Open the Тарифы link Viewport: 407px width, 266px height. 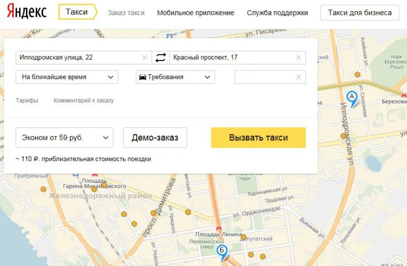coord(27,100)
